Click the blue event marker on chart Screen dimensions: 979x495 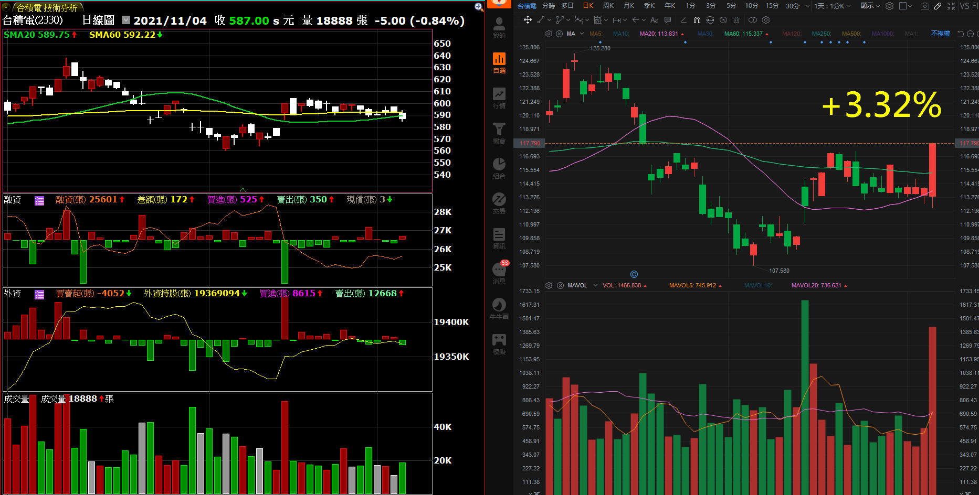coord(634,274)
